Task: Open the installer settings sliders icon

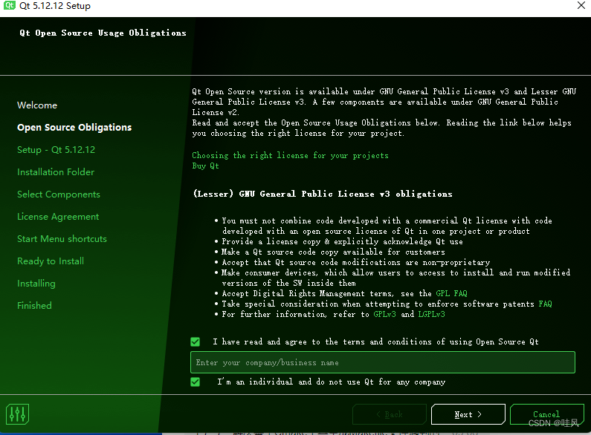Action: [17, 414]
